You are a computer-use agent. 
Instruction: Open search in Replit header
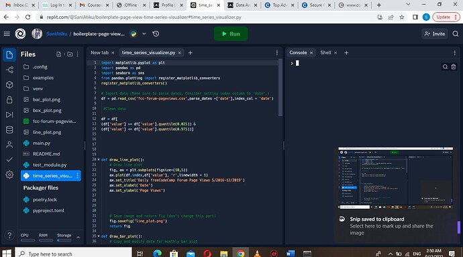pyautogui.click(x=456, y=34)
